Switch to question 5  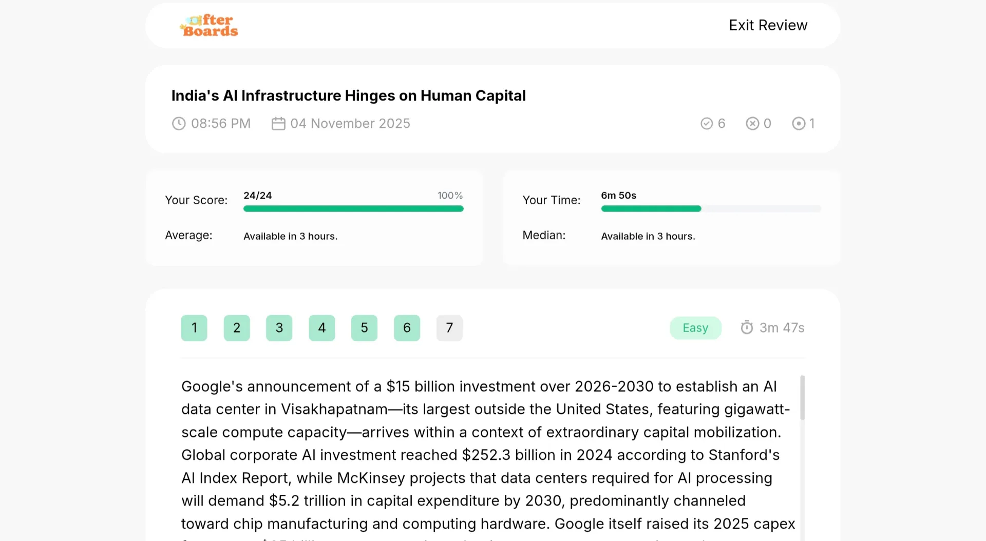click(365, 328)
